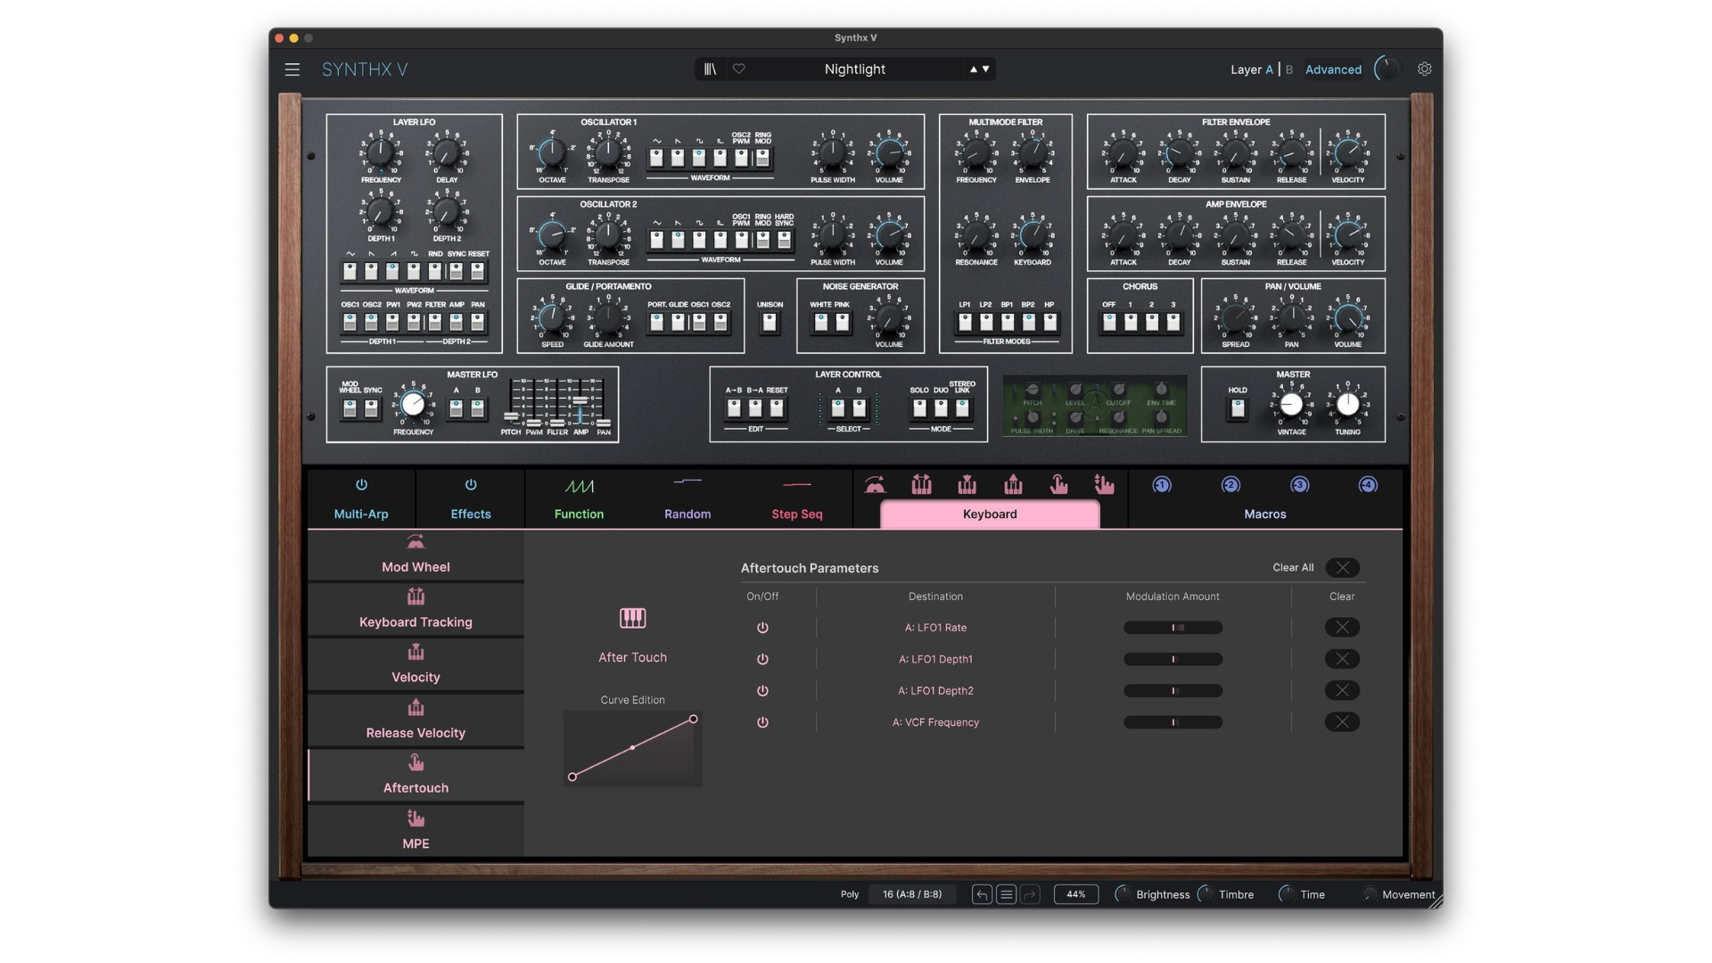Select Macro 1 icon
The width and height of the screenshot is (1712, 963).
1162,485
